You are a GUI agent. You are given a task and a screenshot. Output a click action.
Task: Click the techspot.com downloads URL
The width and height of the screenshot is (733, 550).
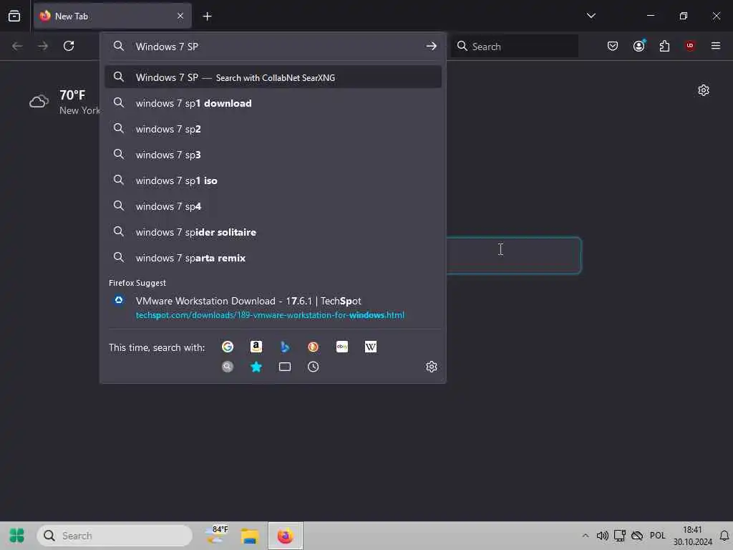(270, 315)
